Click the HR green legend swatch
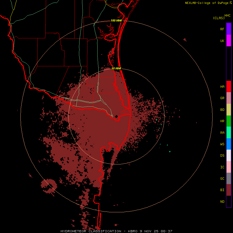The height and width of the screenshot is (233, 233). (x=229, y=121)
